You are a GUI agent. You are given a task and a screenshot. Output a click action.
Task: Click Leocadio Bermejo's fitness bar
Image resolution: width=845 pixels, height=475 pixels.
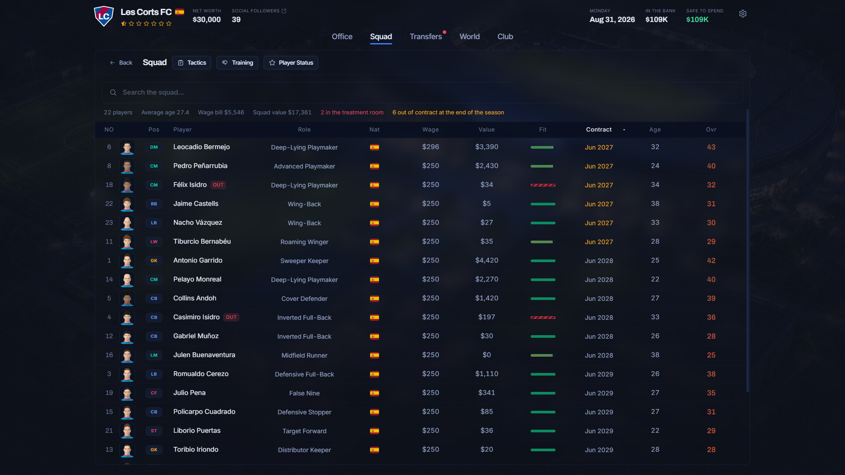tap(543, 147)
